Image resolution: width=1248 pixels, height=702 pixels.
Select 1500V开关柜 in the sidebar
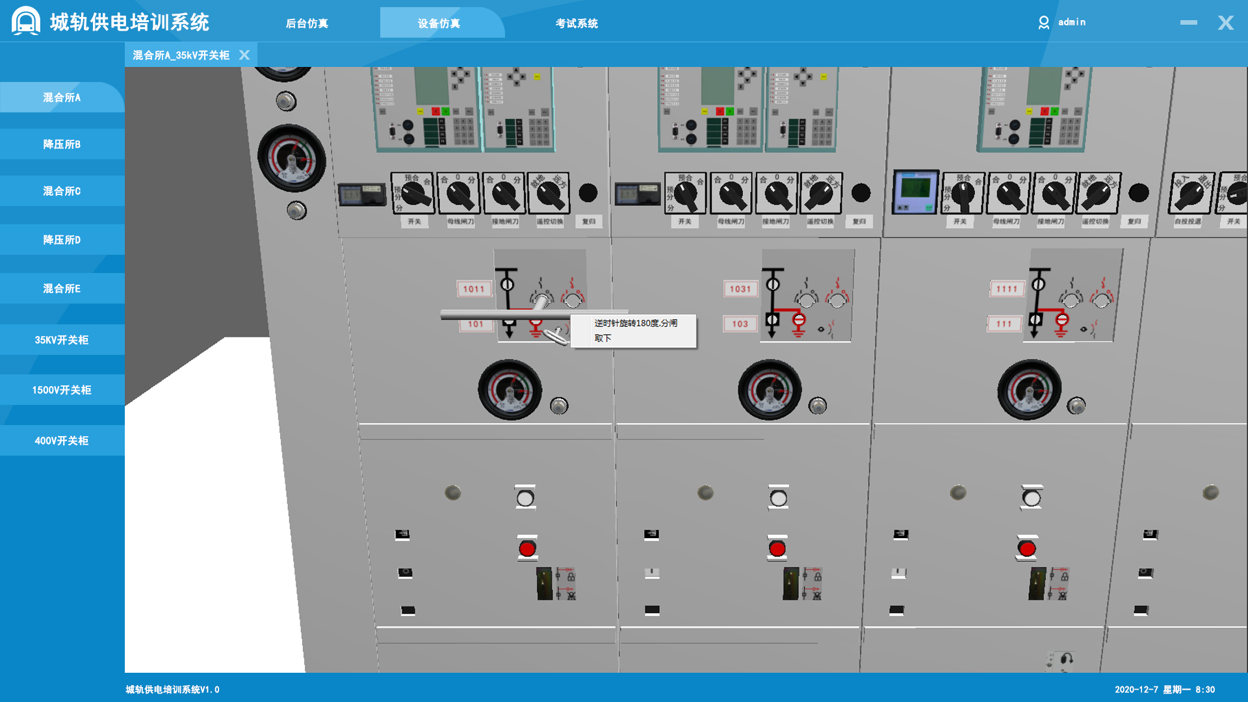pos(62,390)
